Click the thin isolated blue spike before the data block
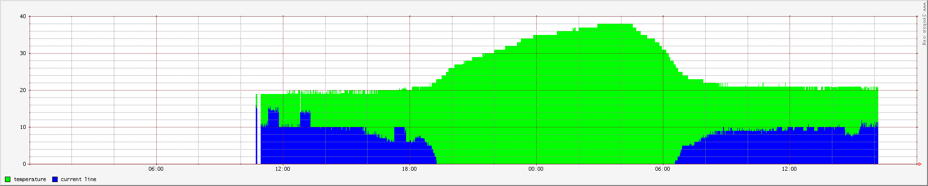Image resolution: width=928 pixels, height=186 pixels. coord(256,135)
